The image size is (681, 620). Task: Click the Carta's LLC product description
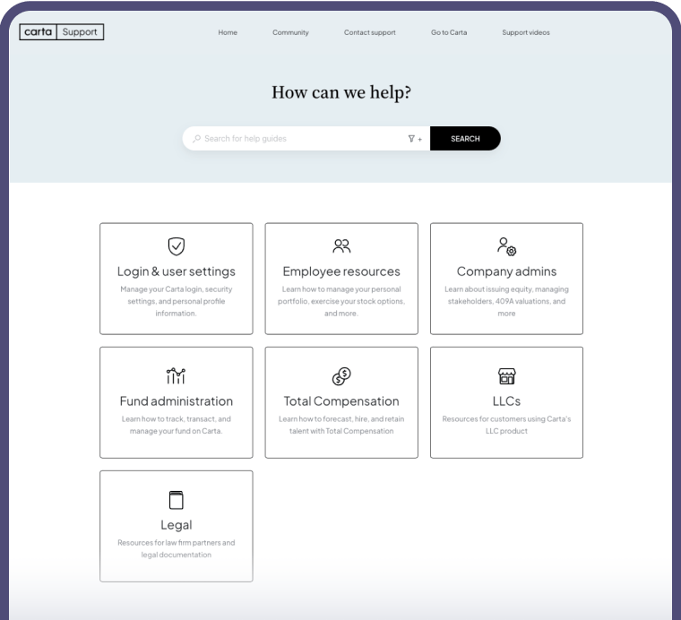click(x=506, y=425)
